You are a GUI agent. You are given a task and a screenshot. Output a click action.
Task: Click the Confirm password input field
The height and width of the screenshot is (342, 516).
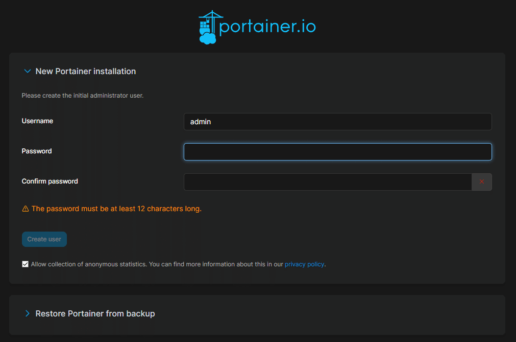tap(328, 182)
